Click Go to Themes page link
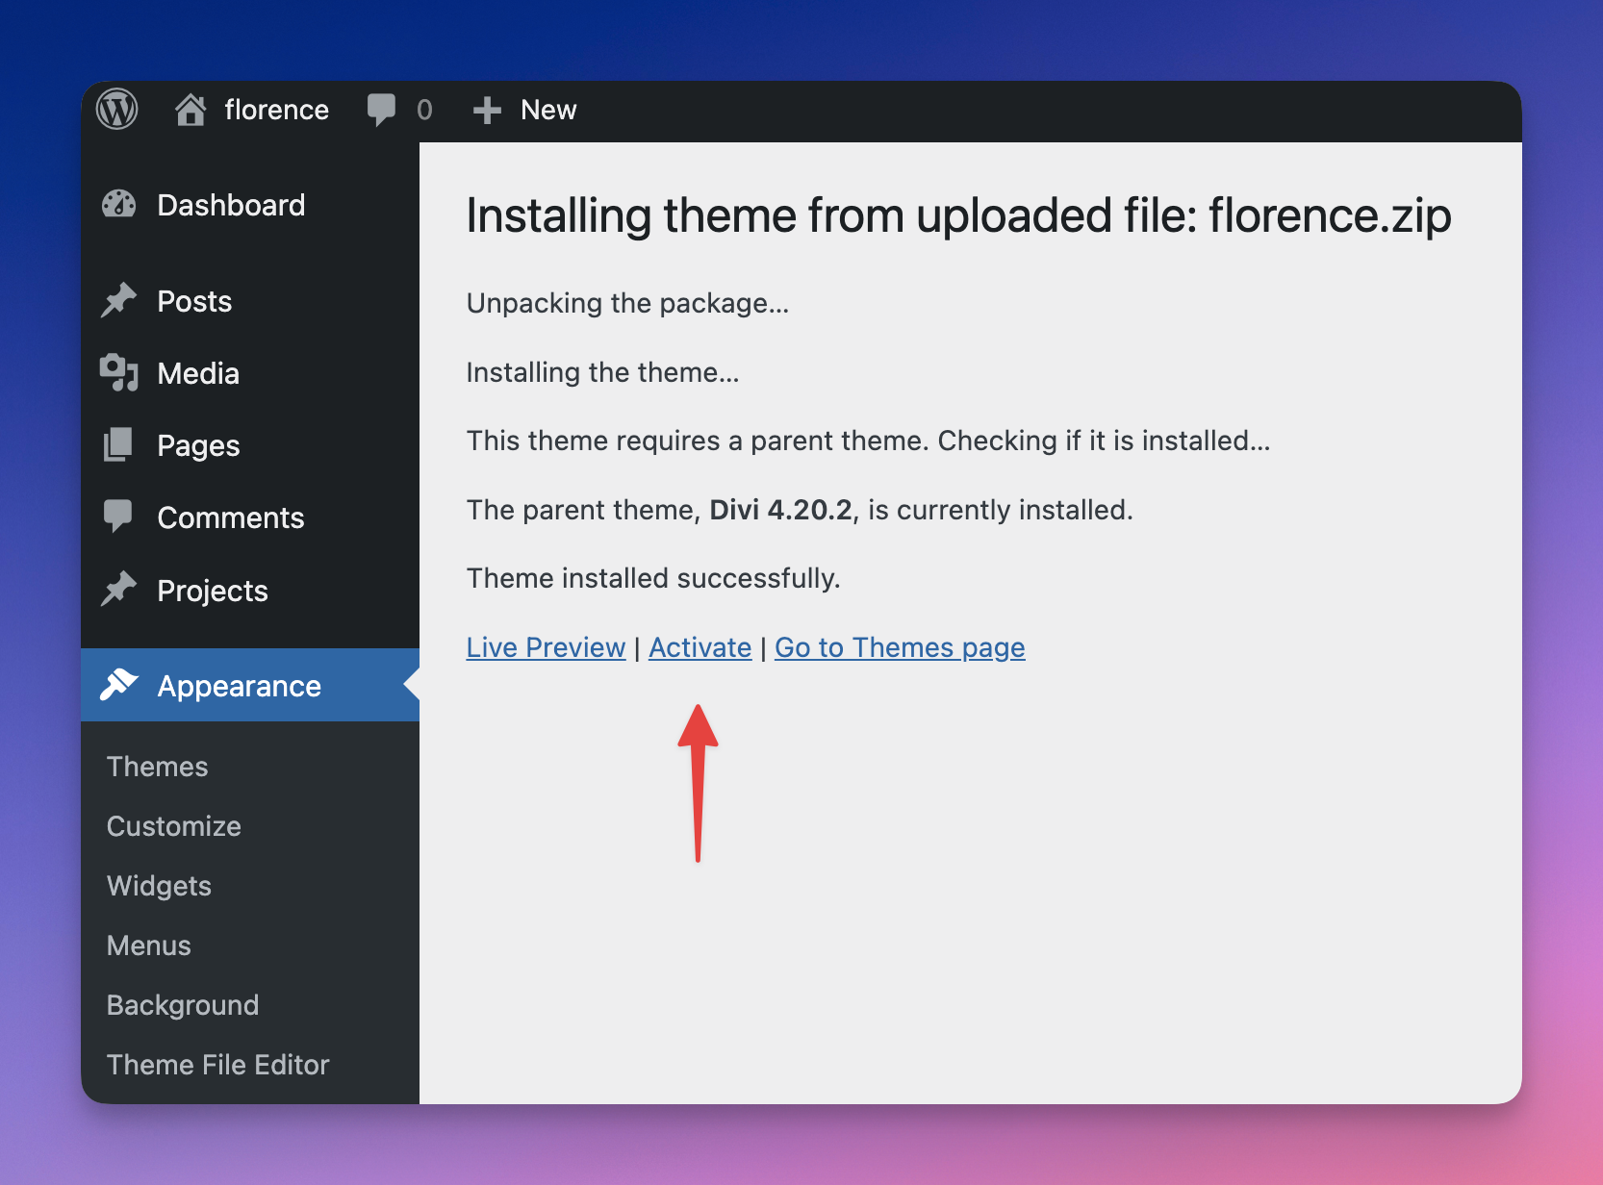This screenshot has width=1603, height=1185. click(x=900, y=648)
